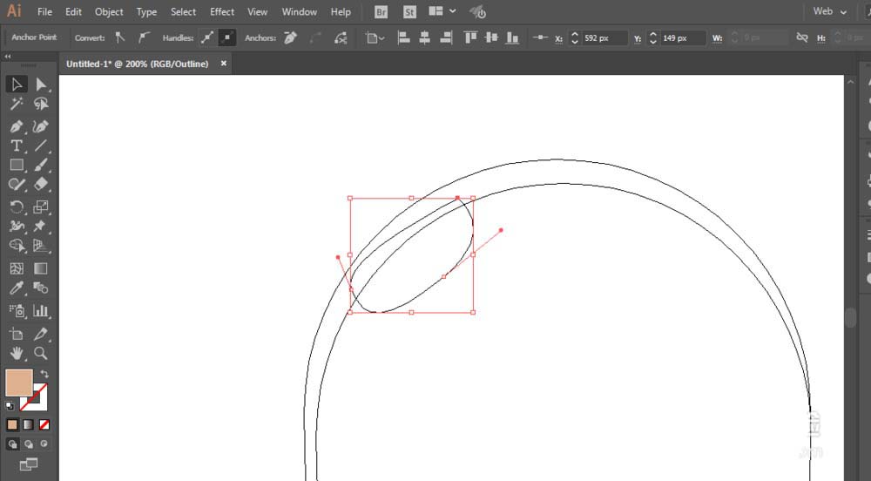Image resolution: width=871 pixels, height=481 pixels.
Task: Open the Effect menu
Action: (222, 11)
